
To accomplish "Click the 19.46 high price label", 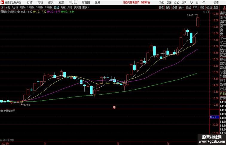I will (190, 15).
